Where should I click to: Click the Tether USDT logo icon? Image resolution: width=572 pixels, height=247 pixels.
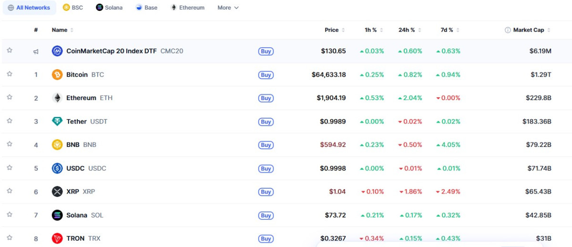tap(57, 122)
